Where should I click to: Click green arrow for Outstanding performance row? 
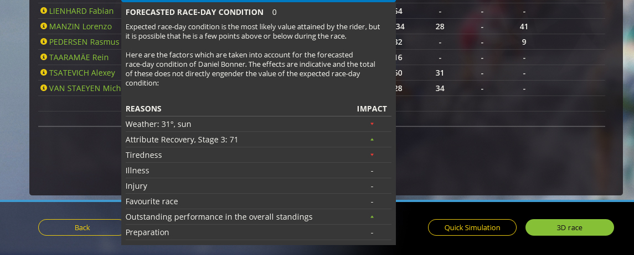[x=372, y=217]
